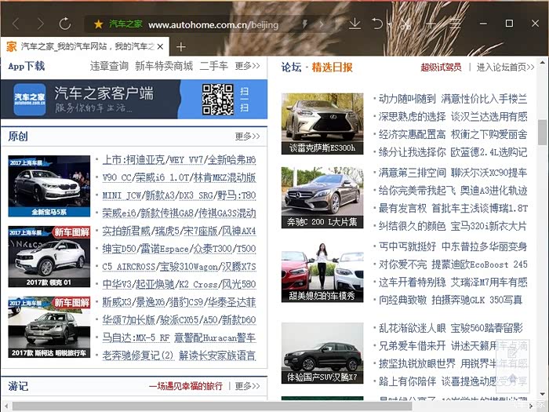Image resolution: width=549 pixels, height=412 pixels.
Task: Switch to the 精选日报 tab
Action: click(332, 67)
